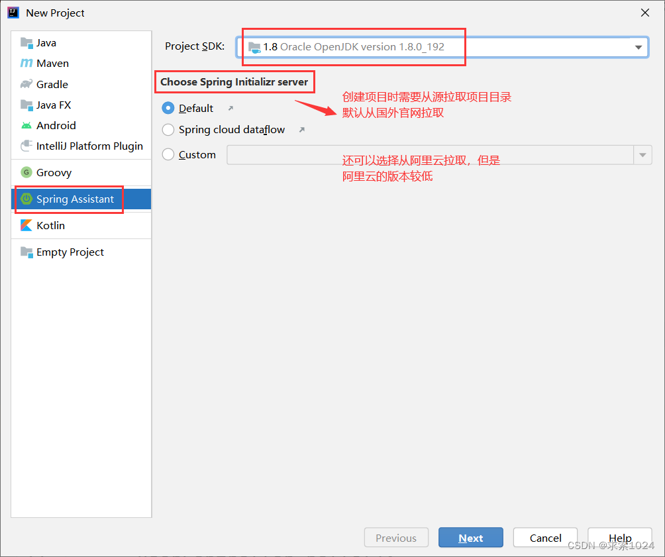Image resolution: width=665 pixels, height=557 pixels.
Task: Click the Android robot icon
Action: tap(26, 126)
